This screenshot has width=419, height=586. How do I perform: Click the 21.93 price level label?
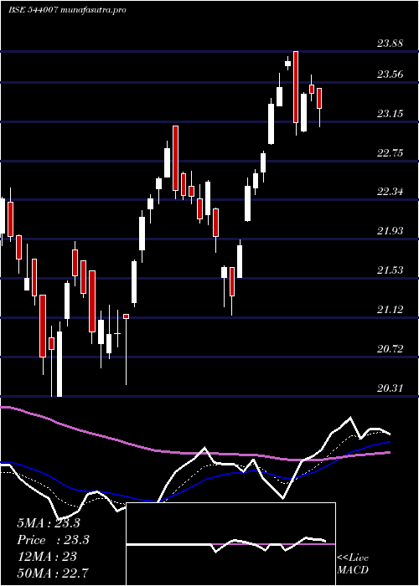click(391, 231)
